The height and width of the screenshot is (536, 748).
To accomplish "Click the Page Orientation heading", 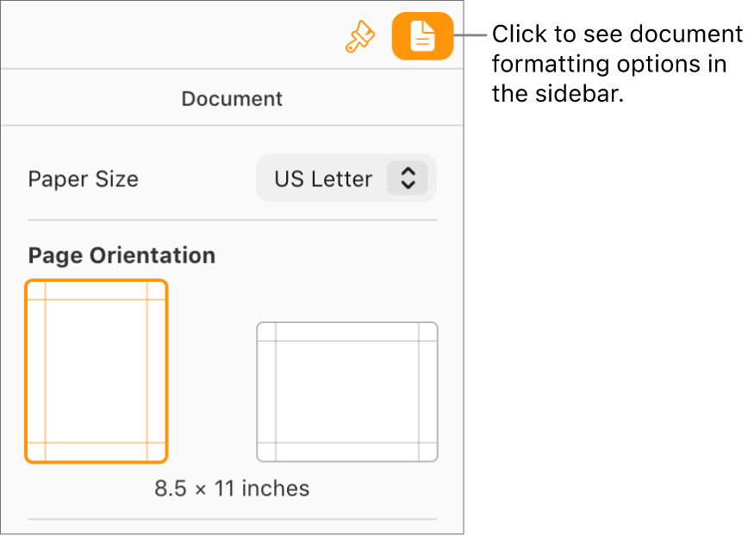I will [121, 255].
